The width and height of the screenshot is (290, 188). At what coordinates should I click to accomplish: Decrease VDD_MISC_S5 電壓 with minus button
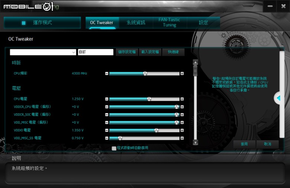pos(107,138)
